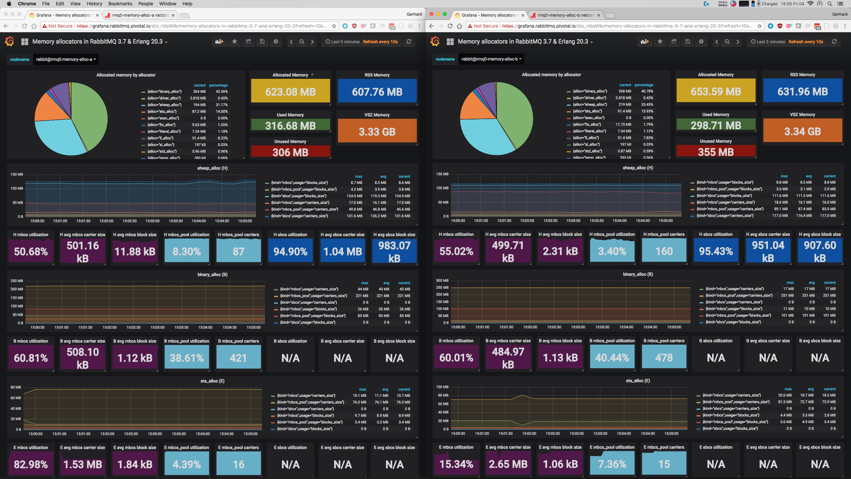Viewport: 851px width, 479px height.
Task: Star the dashboard in right window
Action: (x=660, y=42)
